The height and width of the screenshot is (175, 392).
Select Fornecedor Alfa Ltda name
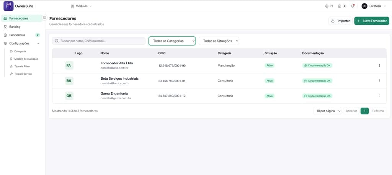pyautogui.click(x=117, y=63)
